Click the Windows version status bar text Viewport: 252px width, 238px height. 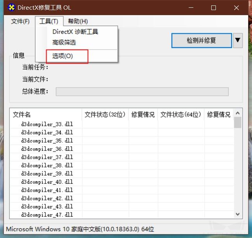point(80,229)
